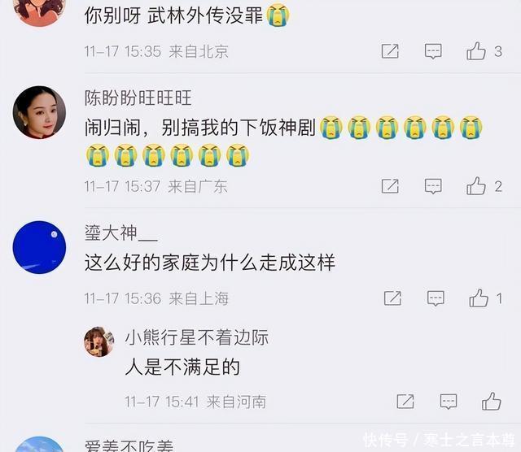Viewport: 521px width, 452px height.
Task: Open reply box for 陈盼盼旺旺旺's comment
Action: [433, 186]
